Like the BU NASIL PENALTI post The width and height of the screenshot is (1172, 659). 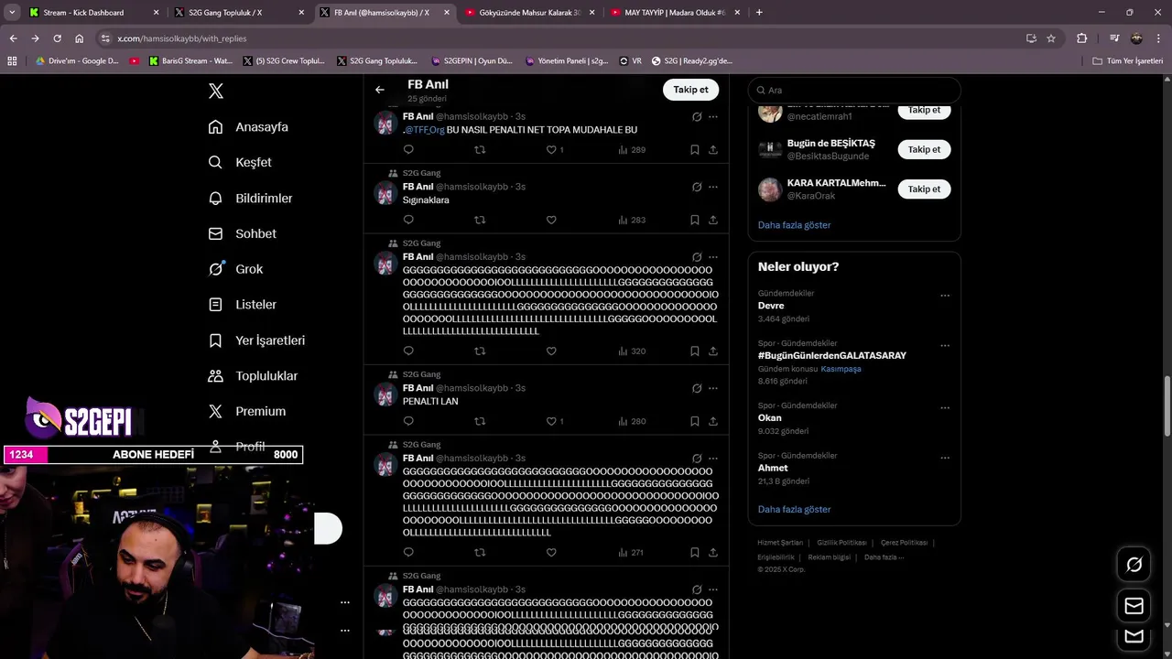coord(551,149)
